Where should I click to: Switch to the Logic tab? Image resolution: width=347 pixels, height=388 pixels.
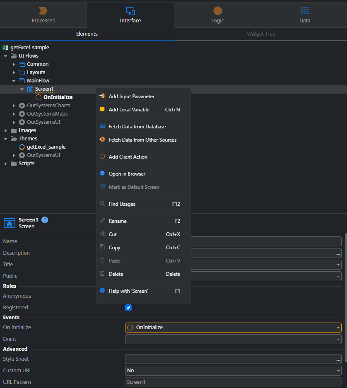[x=217, y=15]
